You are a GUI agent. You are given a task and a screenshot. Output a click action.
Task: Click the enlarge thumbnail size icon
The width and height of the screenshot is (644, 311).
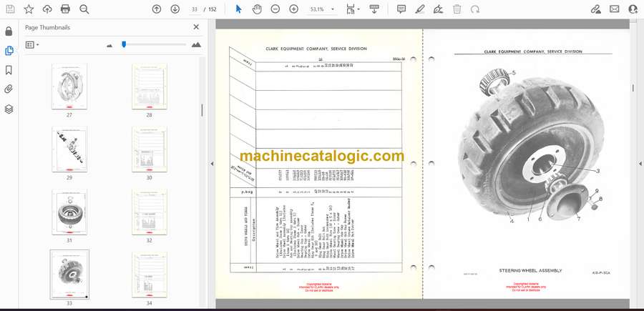click(x=196, y=44)
